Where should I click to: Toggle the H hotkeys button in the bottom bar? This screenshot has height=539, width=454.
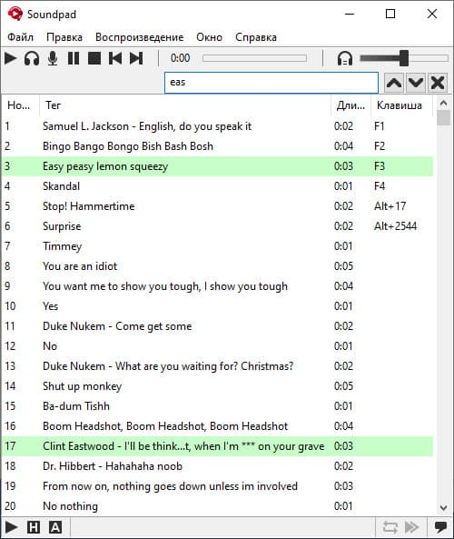[34, 527]
